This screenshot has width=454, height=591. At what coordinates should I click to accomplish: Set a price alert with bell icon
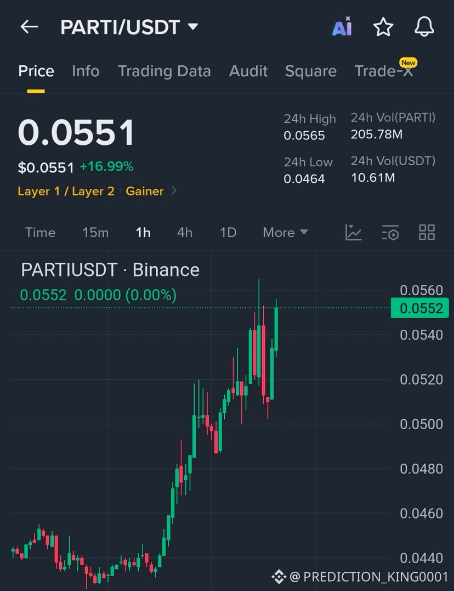[424, 27]
